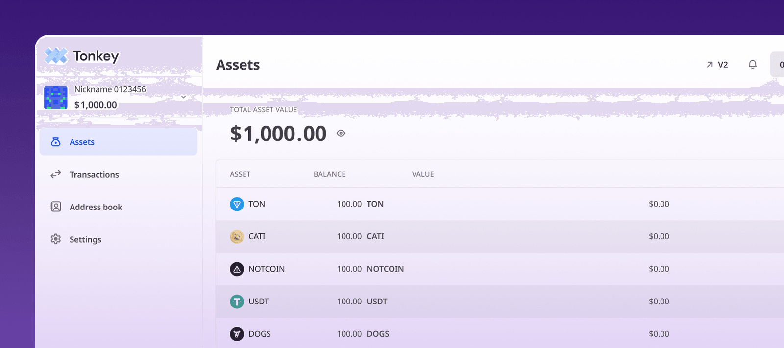Select the TON asset name
This screenshot has height=348, width=784.
click(x=257, y=204)
